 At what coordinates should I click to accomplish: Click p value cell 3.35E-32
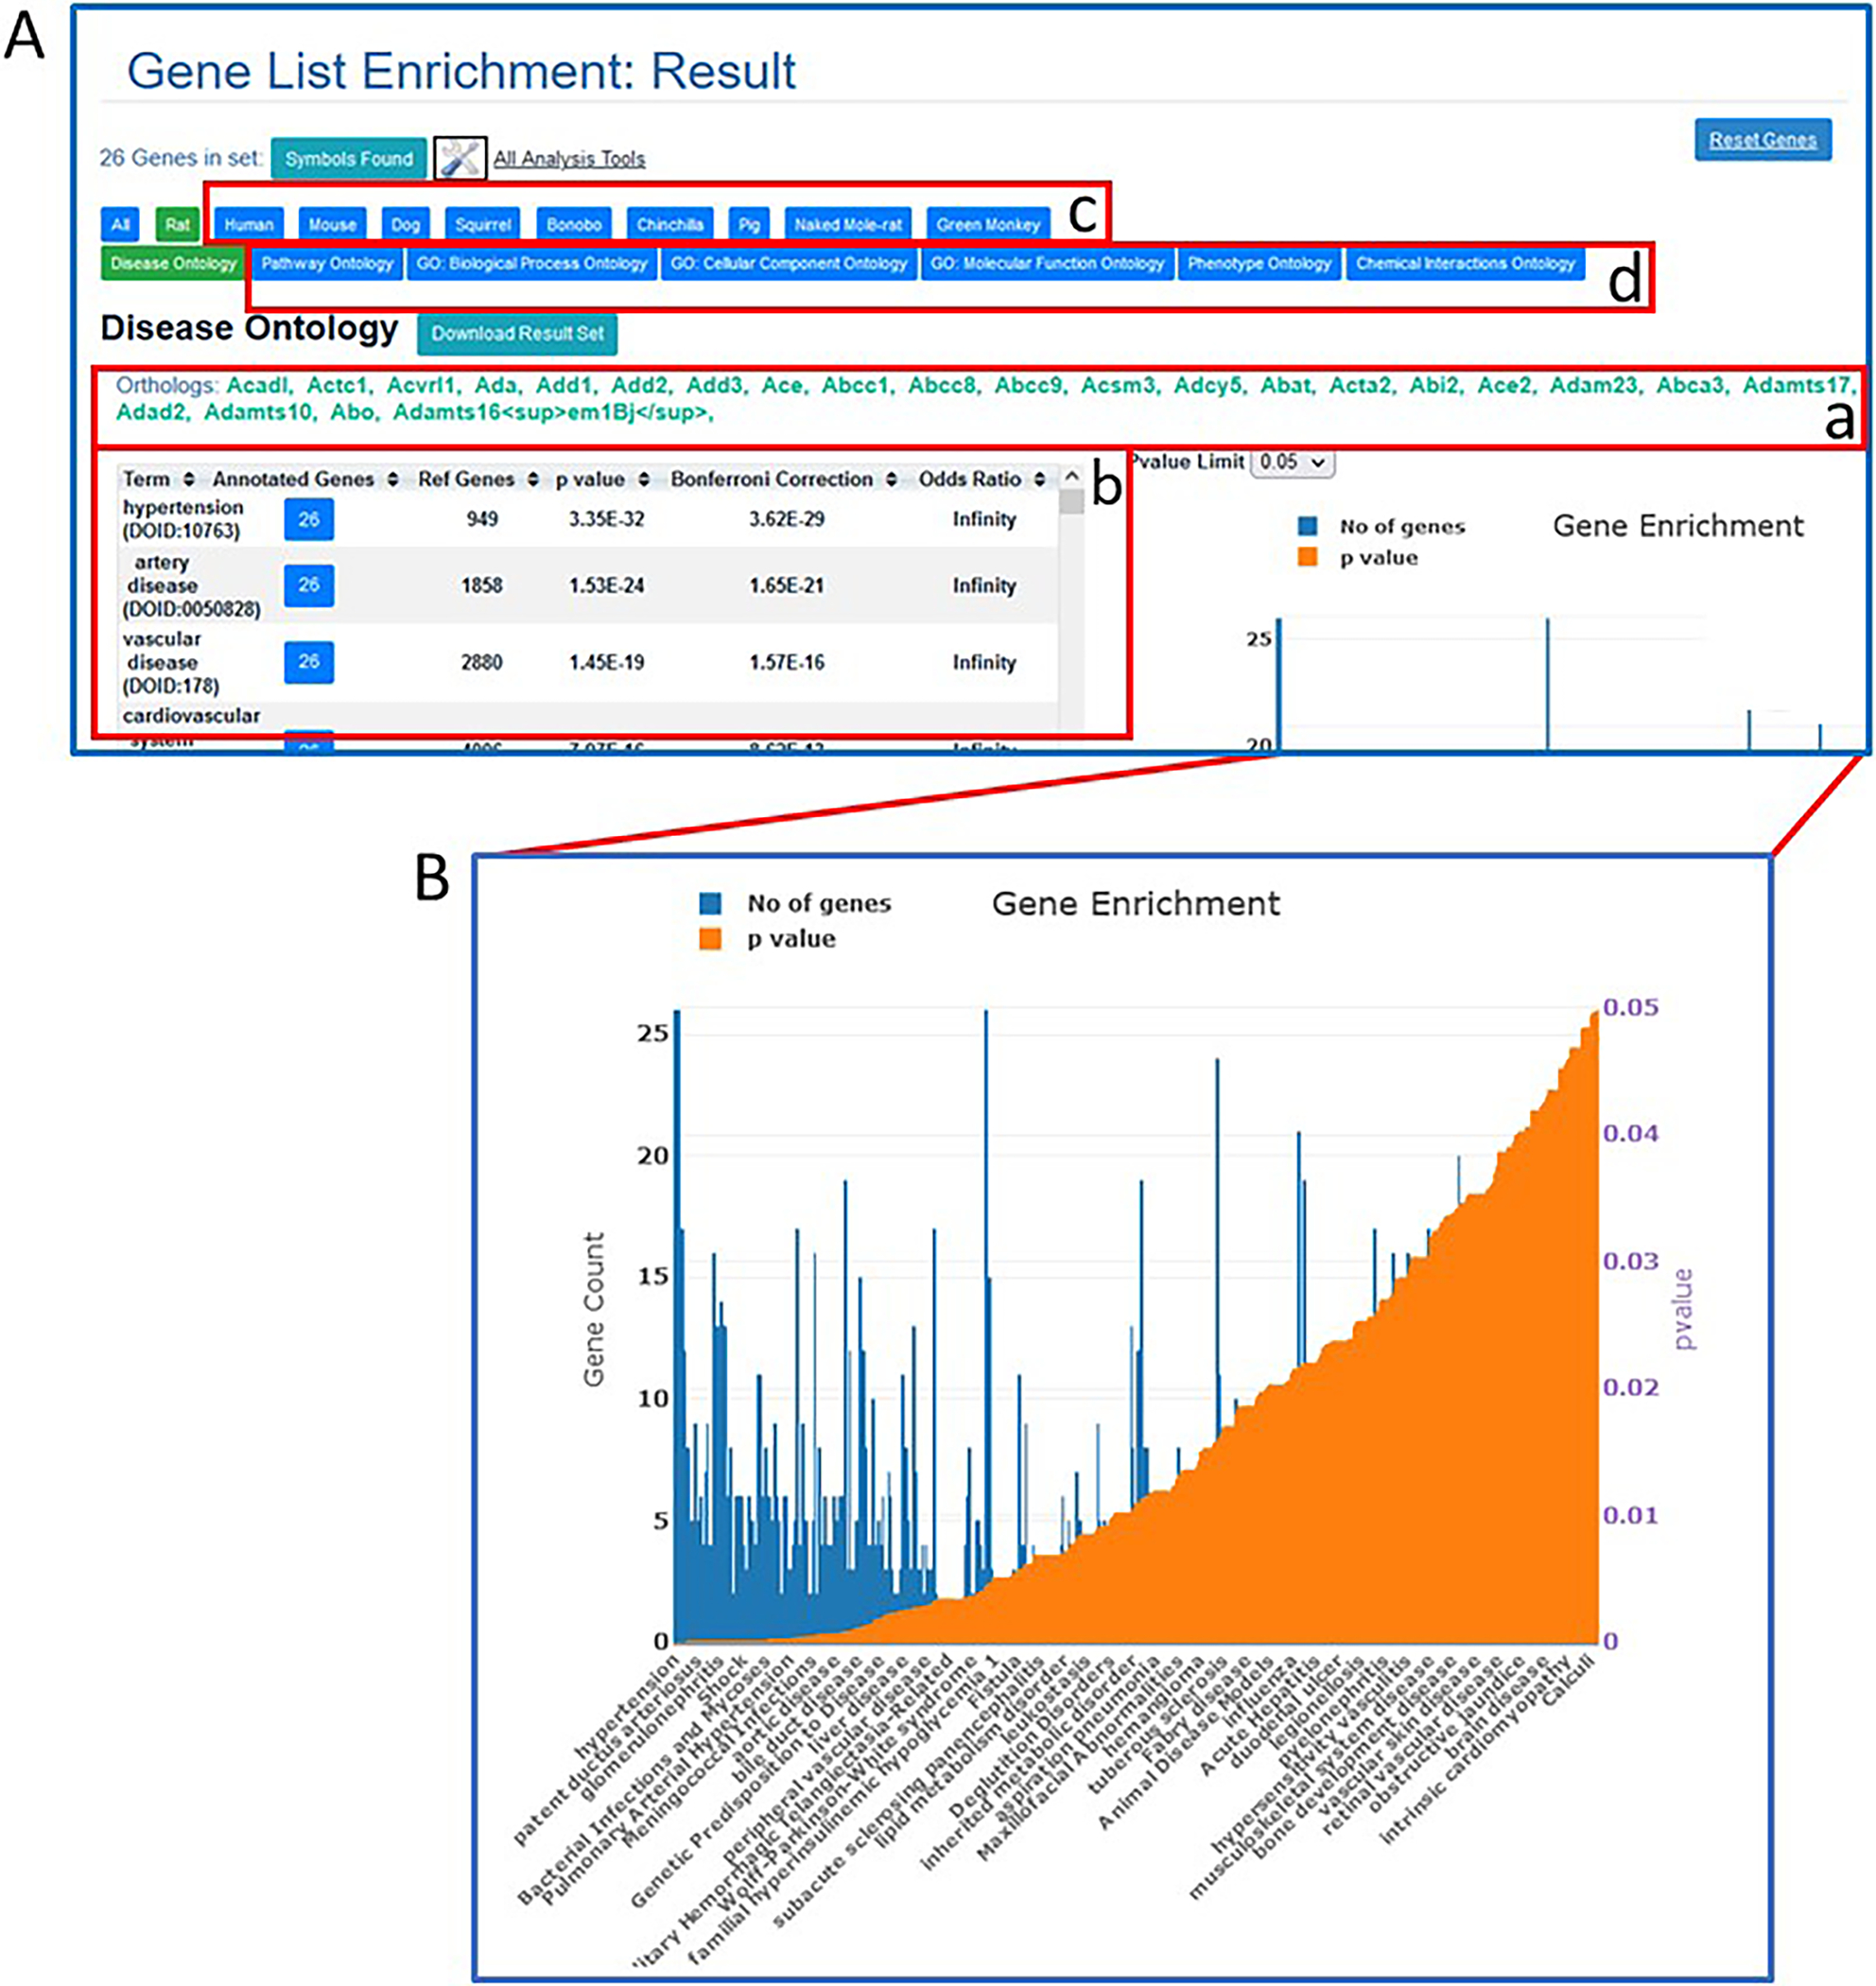point(606,519)
